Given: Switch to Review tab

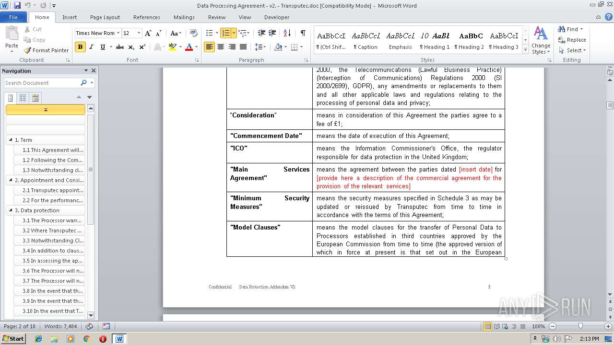Looking at the screenshot, I should tap(217, 17).
